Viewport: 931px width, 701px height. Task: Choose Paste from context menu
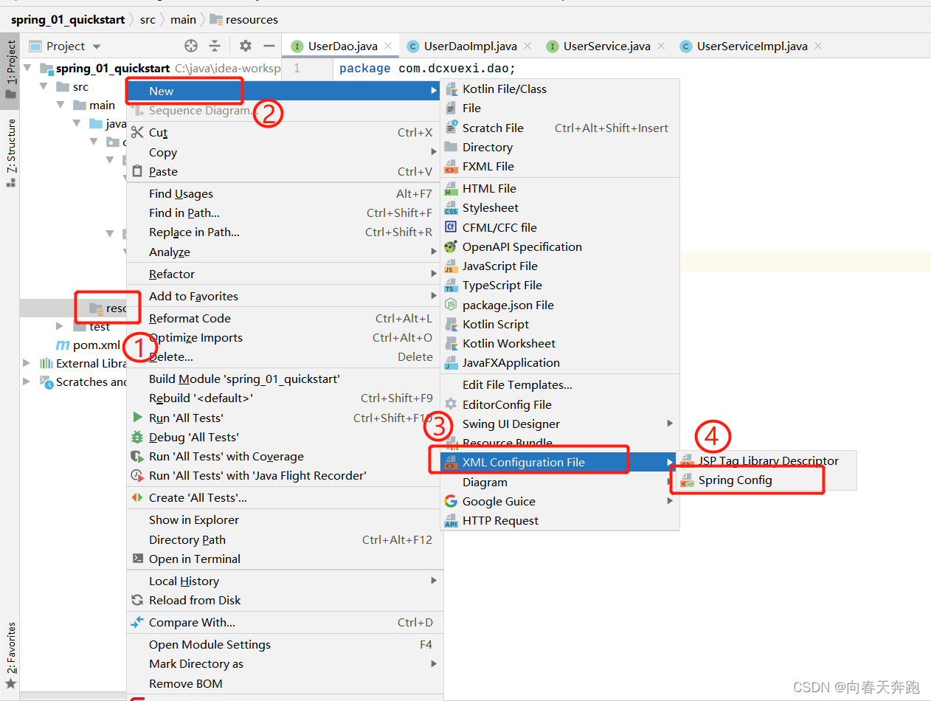click(284, 171)
